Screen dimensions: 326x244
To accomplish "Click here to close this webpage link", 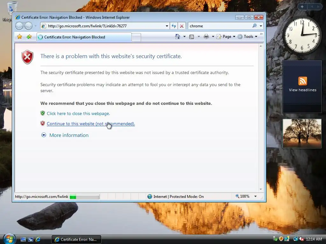I will pos(78,113).
